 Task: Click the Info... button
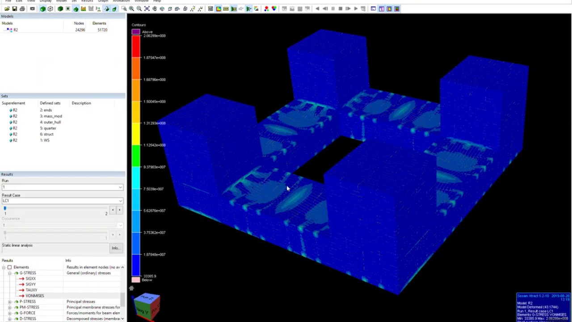115,248
